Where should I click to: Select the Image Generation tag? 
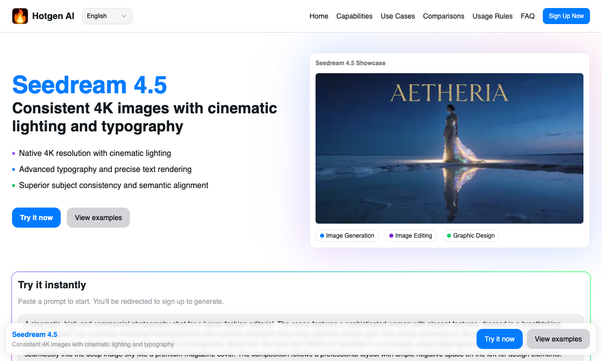[x=347, y=236]
